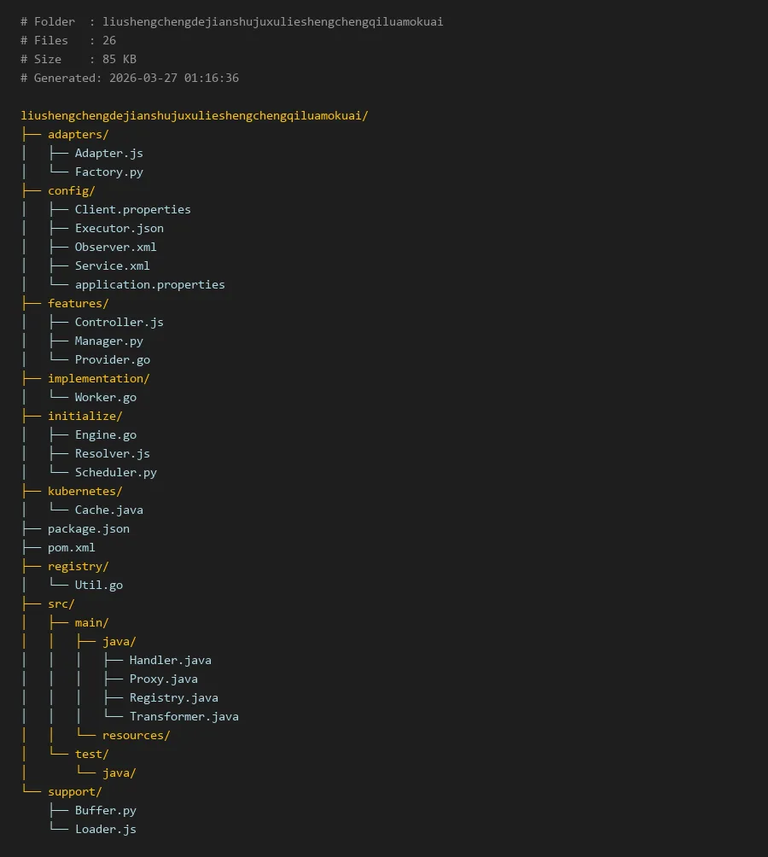Open Factory.py in the adapters folder
The height and width of the screenshot is (857, 768).
pyautogui.click(x=108, y=172)
